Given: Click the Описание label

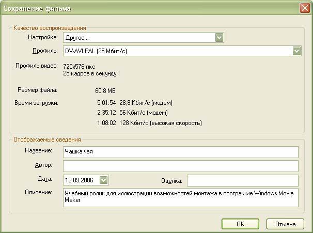Looking at the screenshot, I should click(x=38, y=192).
